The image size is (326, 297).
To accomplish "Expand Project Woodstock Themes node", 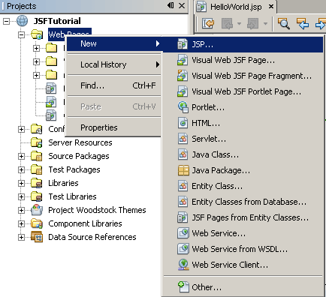I will tap(22, 211).
